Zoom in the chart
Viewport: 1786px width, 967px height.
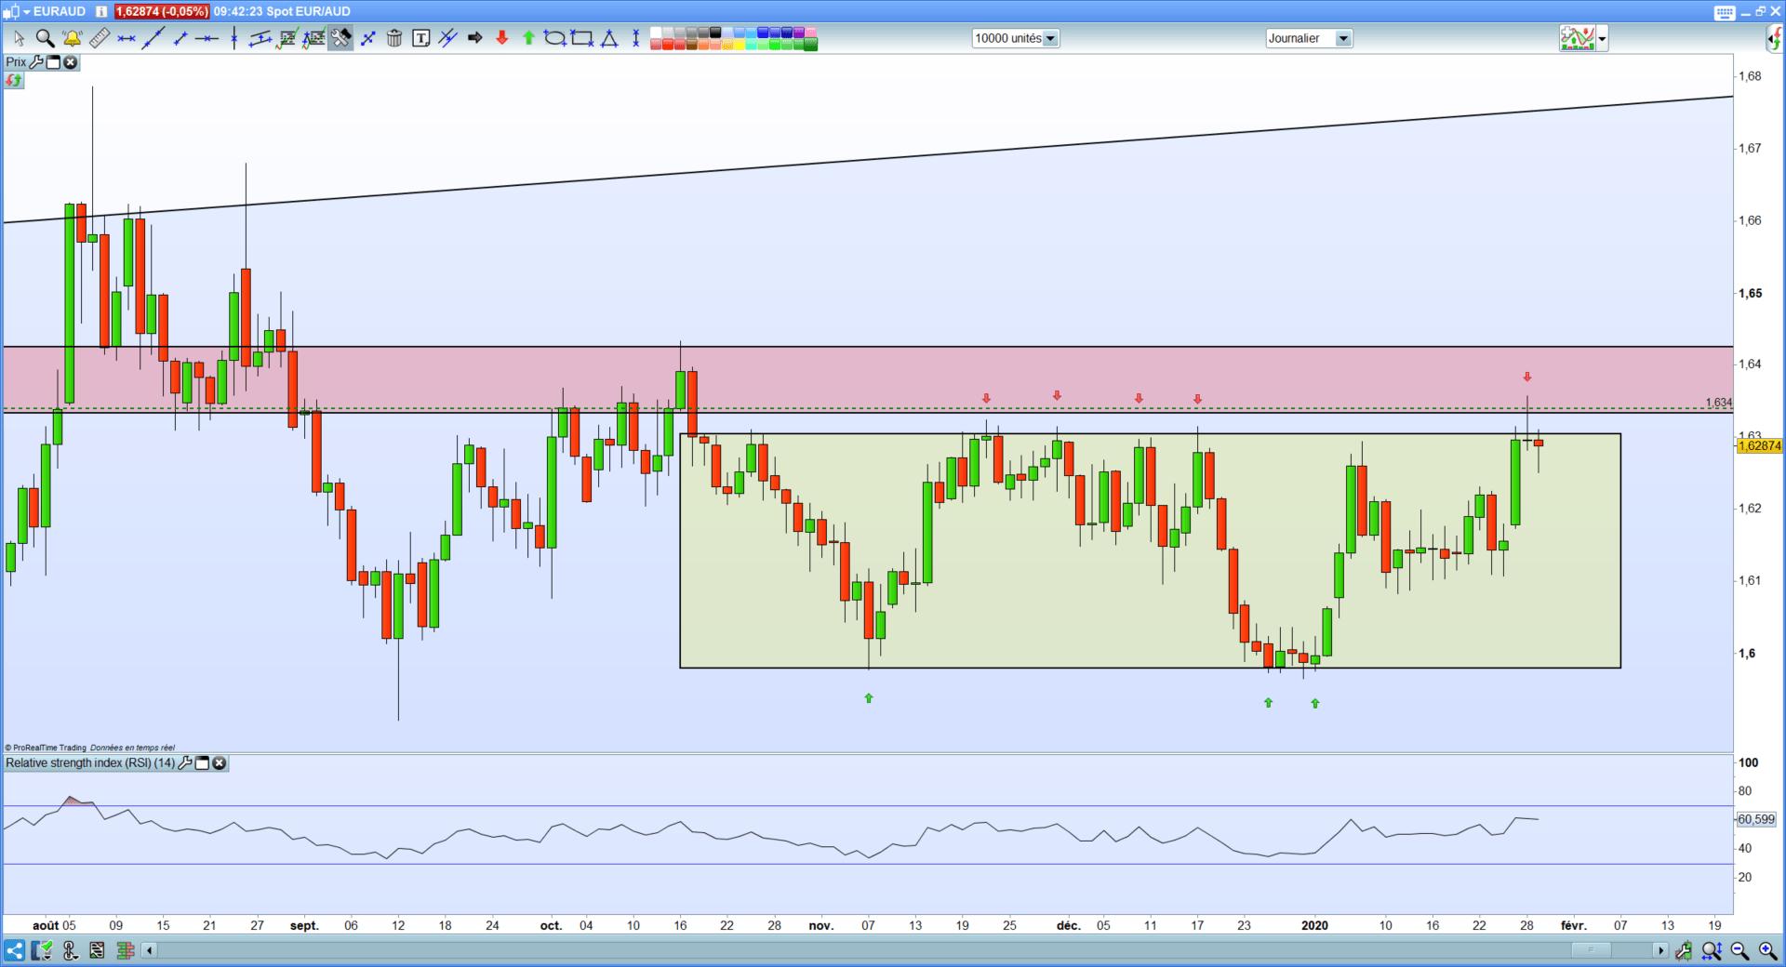tap(1767, 950)
